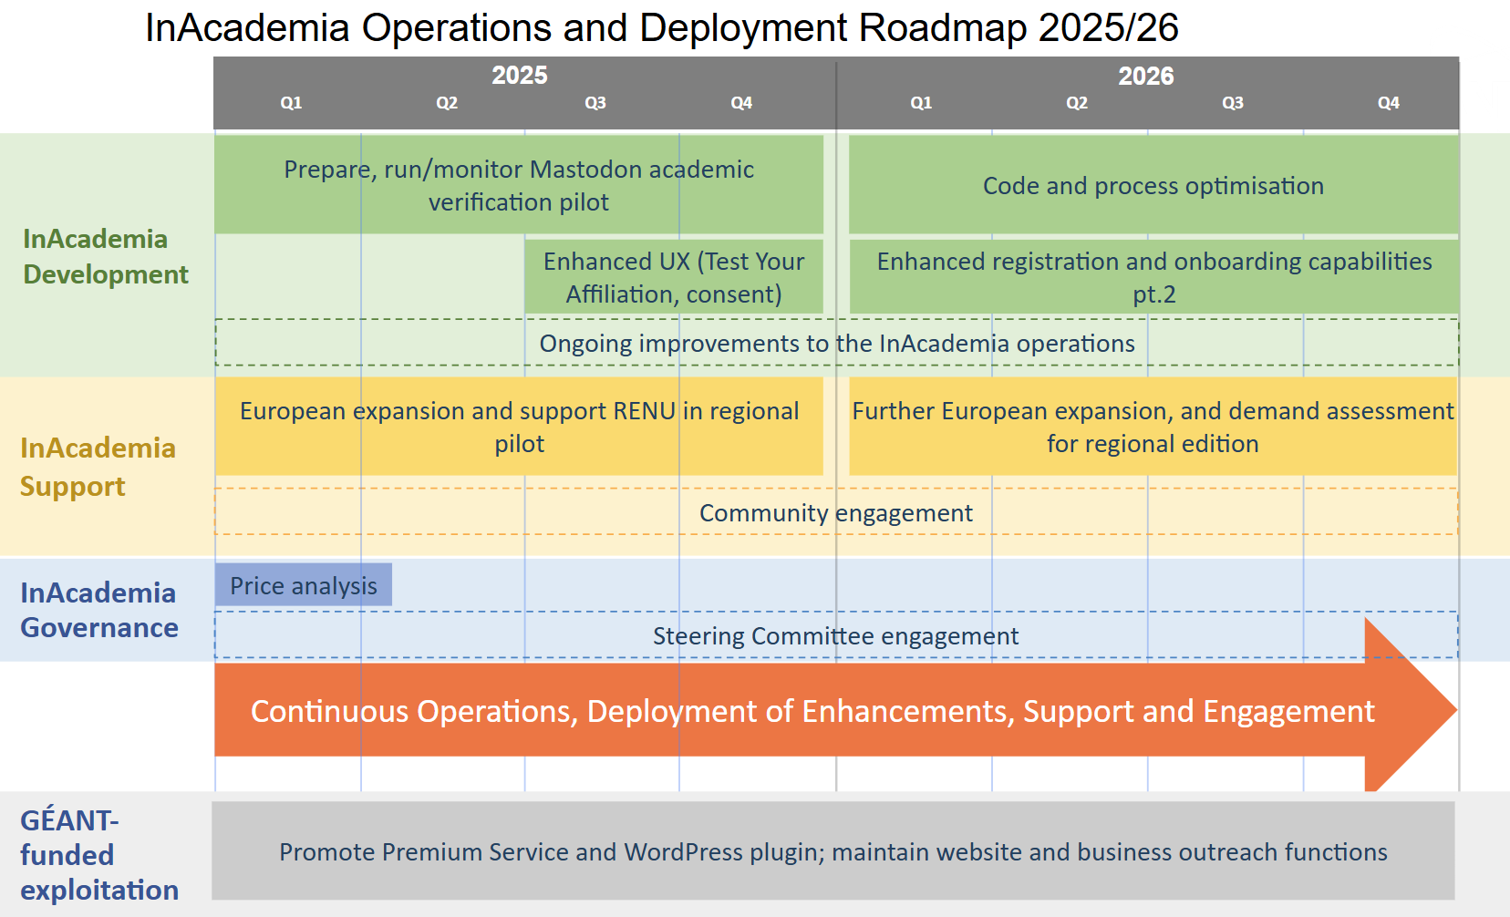Click the orange Continuous Operations arrow
Viewport: 1510px width, 917px height.
coord(812,710)
